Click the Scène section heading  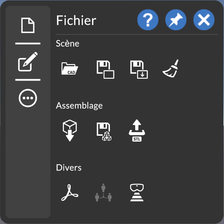pos(67,43)
